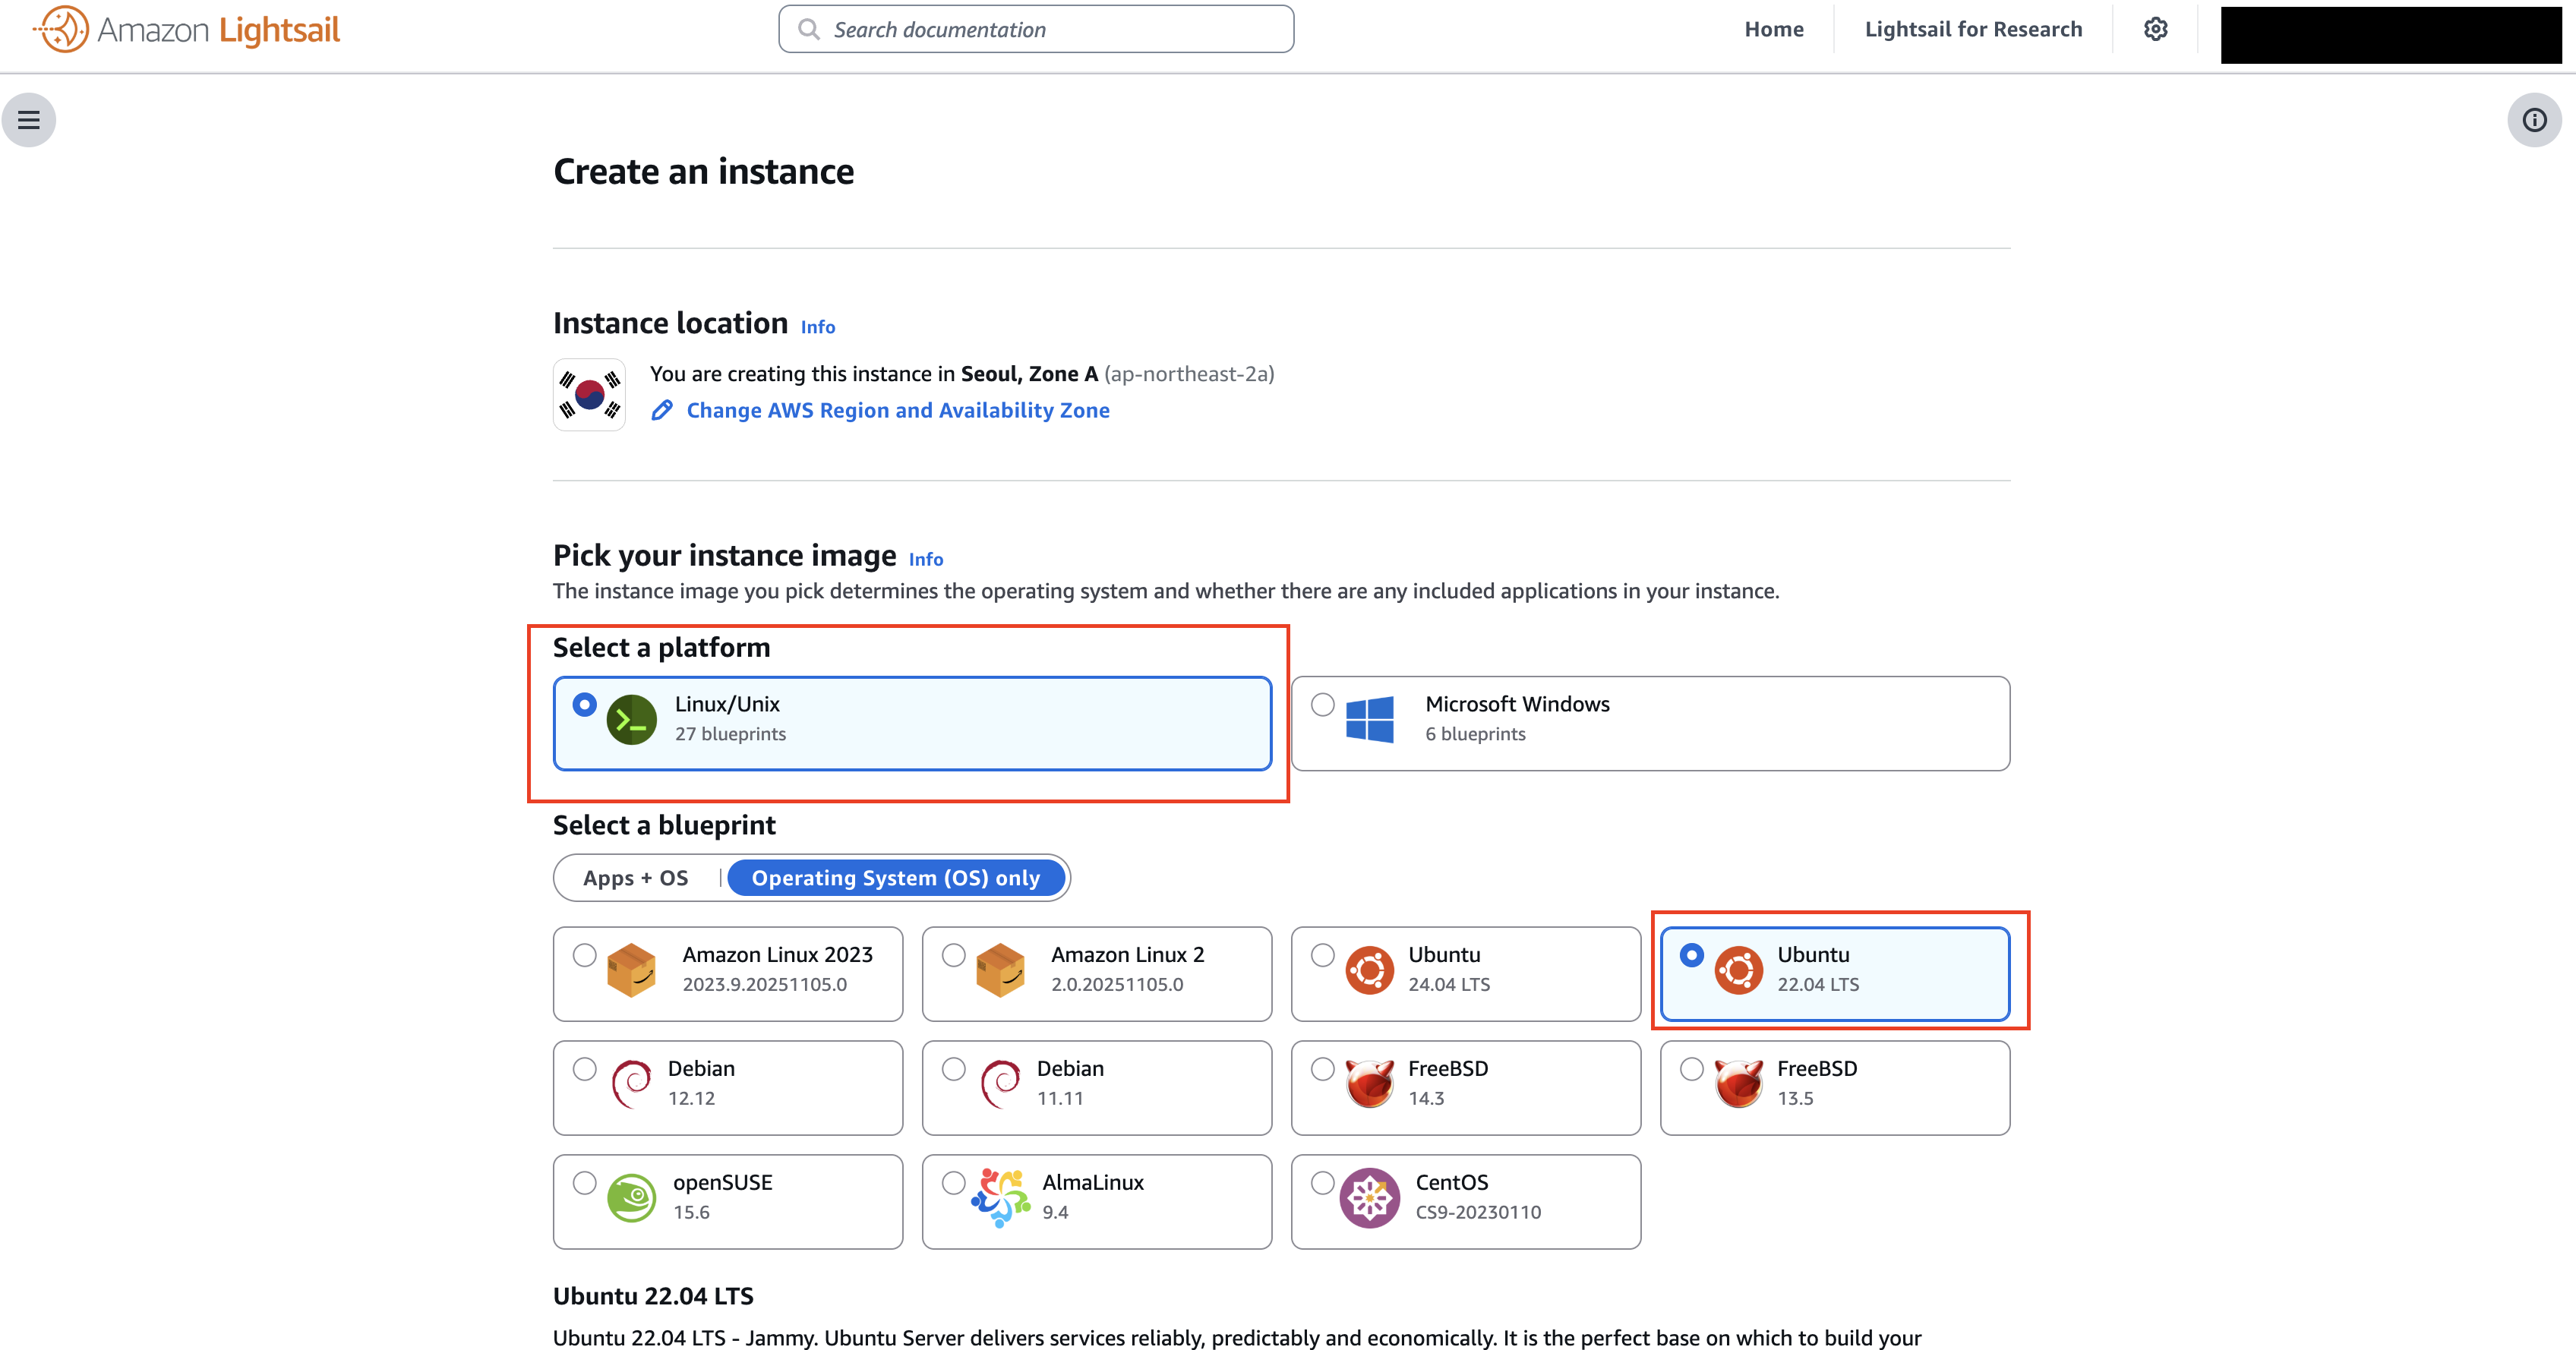Select the Ubuntu 22.04 LTS radio button

[x=1692, y=955]
